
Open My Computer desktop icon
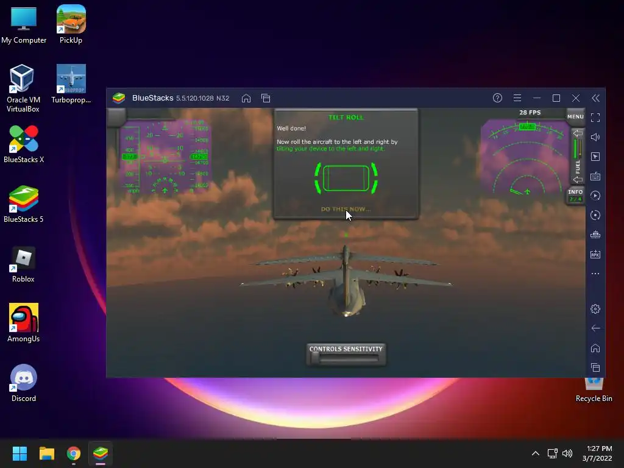click(x=24, y=25)
